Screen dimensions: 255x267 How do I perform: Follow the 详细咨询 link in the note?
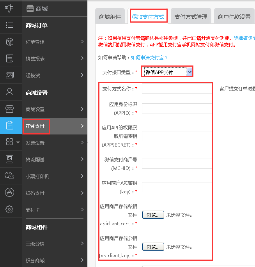tap(244, 38)
